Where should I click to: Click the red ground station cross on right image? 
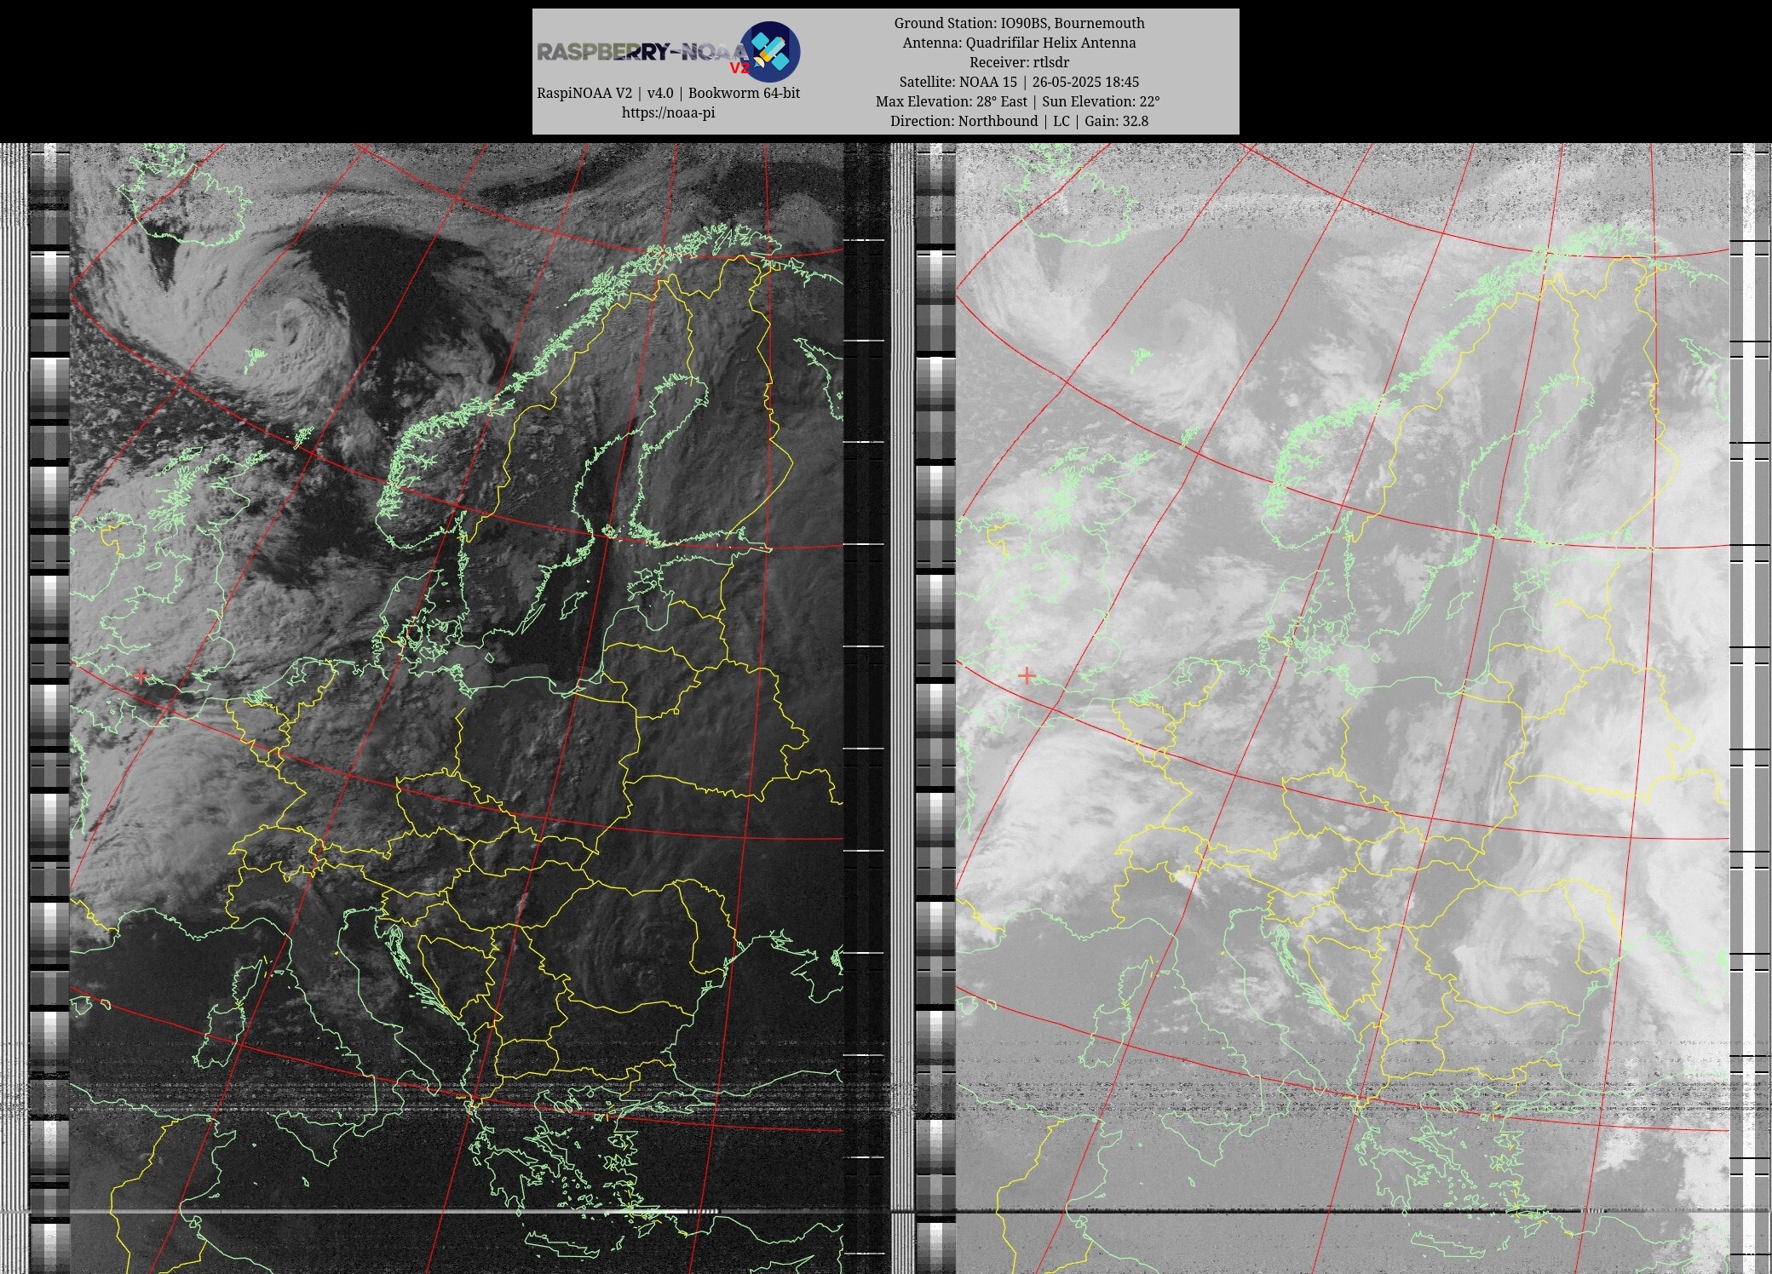click(x=1027, y=676)
